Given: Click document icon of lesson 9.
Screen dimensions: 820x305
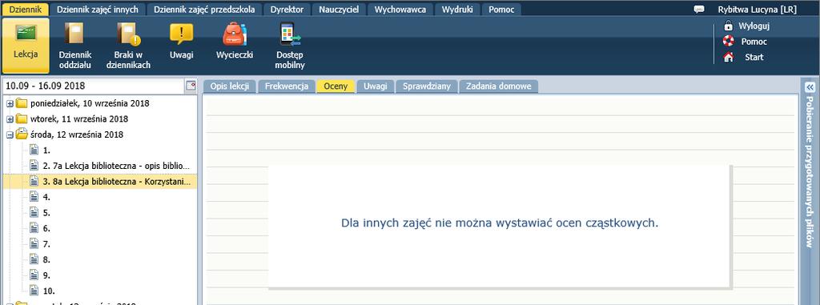Looking at the screenshot, I should coord(34,275).
